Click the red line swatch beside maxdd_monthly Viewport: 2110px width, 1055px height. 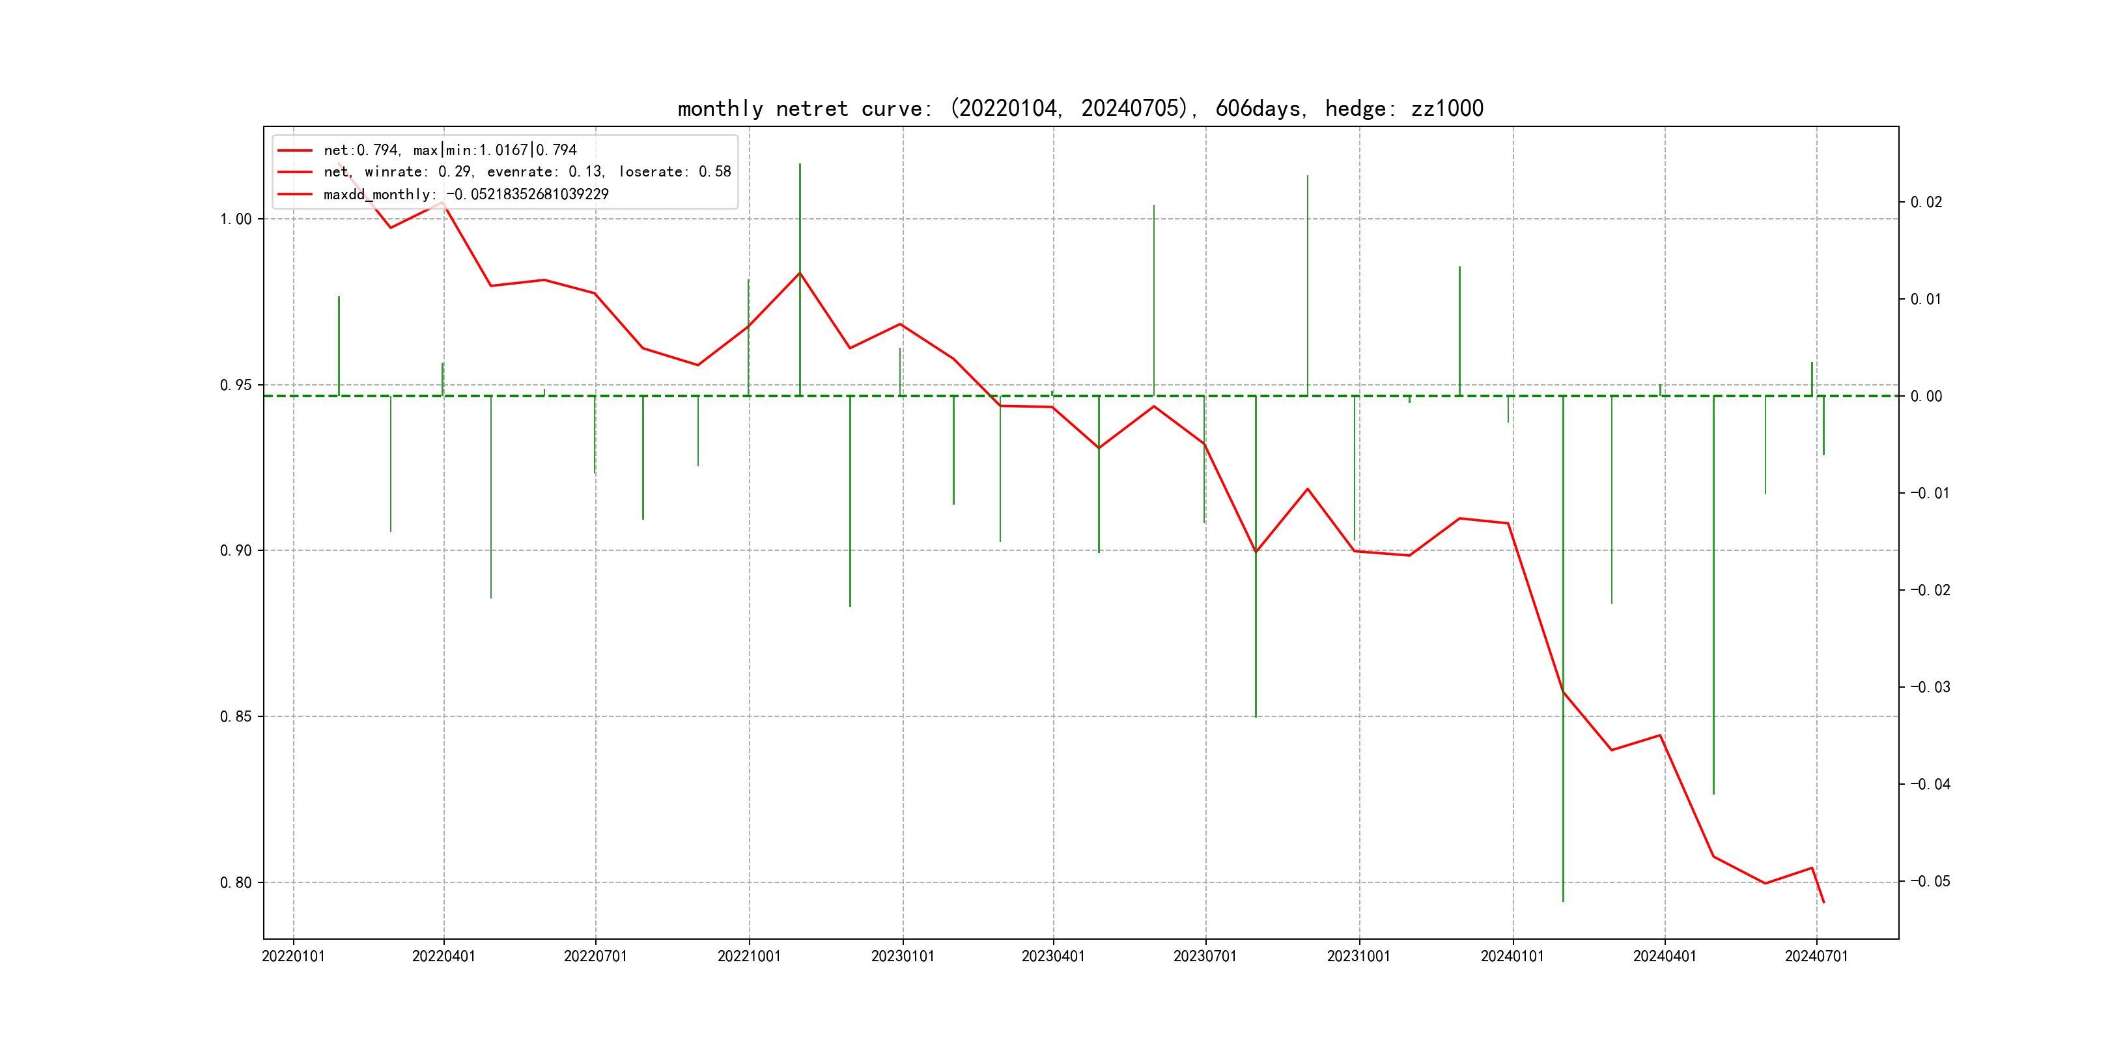tap(295, 194)
